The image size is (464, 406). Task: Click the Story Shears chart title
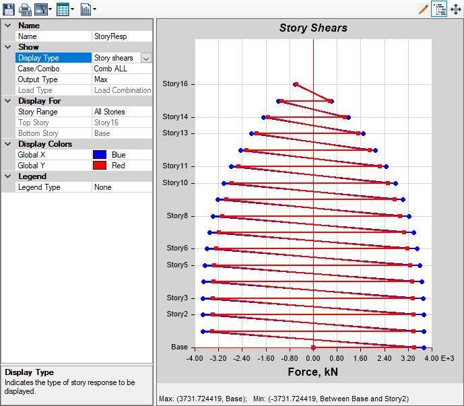[x=313, y=28]
